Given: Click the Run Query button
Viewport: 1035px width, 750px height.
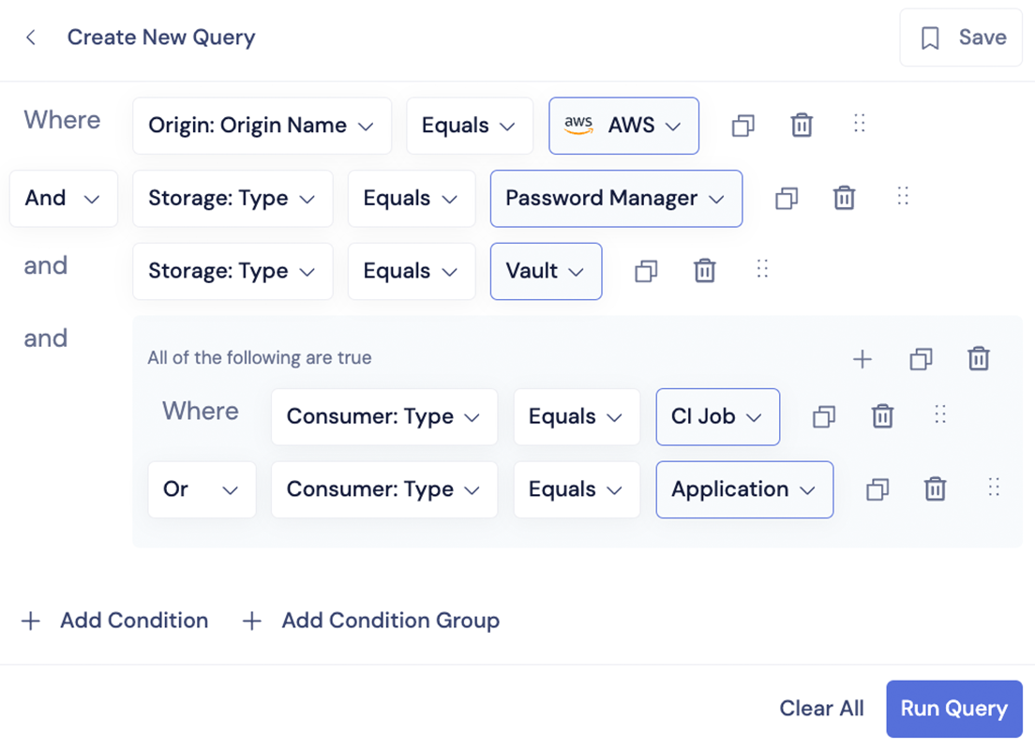Looking at the screenshot, I should (x=954, y=709).
